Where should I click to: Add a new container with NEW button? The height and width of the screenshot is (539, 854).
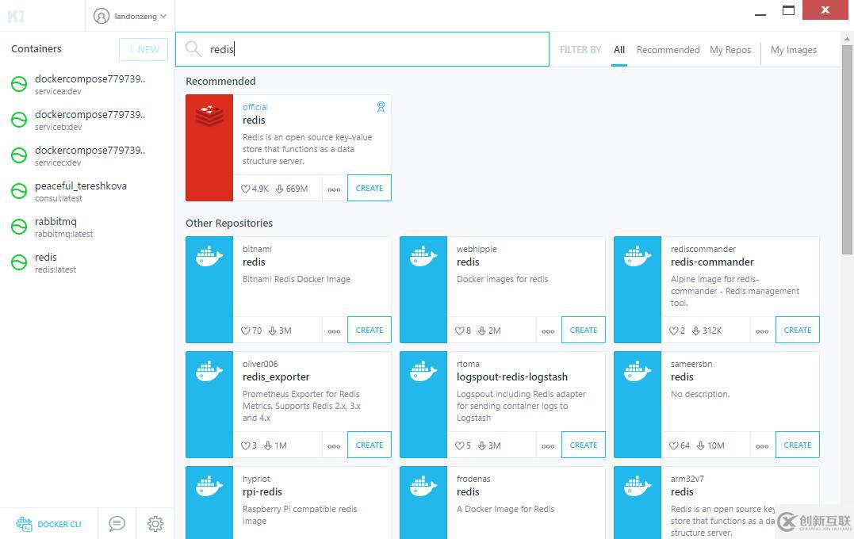coord(144,50)
